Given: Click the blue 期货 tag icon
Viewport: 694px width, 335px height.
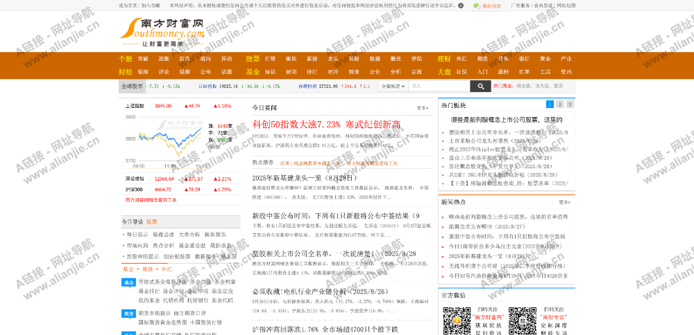Looking at the screenshot, I should [128, 314].
